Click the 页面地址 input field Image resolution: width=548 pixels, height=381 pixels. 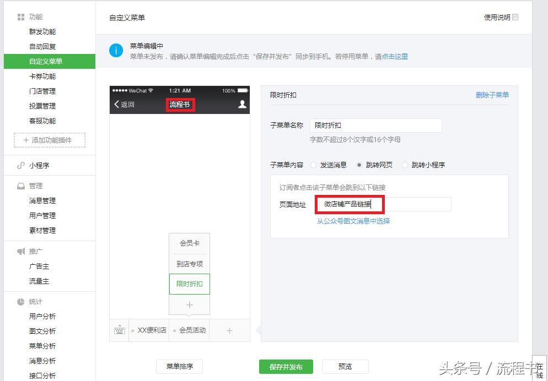pos(383,204)
